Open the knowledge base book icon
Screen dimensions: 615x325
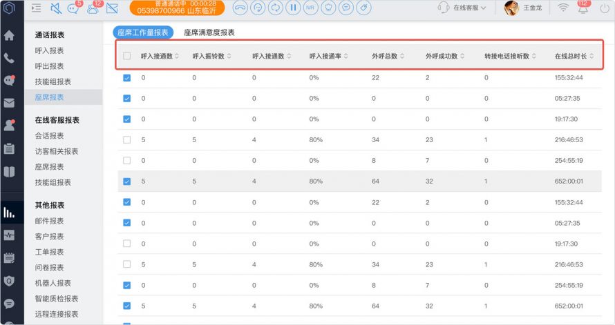point(9,172)
